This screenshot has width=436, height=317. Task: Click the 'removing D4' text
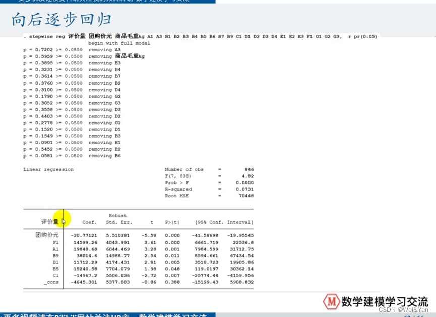tap(104, 90)
